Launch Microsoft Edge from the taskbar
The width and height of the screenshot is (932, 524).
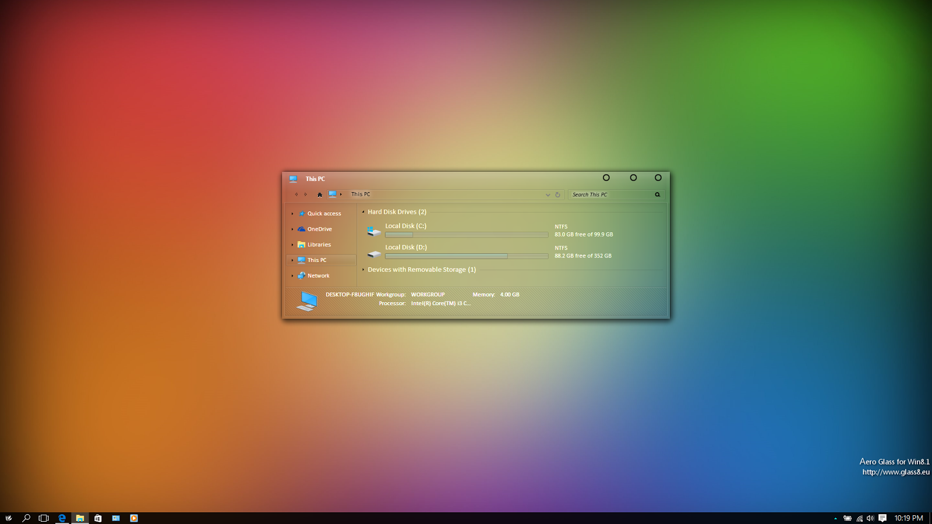click(x=62, y=517)
